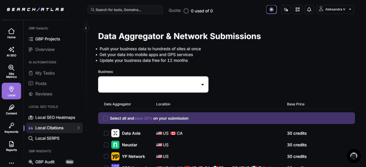Click Data Axle's 30 credits price
Image resolution: width=366 pixels, height=167 pixels.
pos(297,133)
